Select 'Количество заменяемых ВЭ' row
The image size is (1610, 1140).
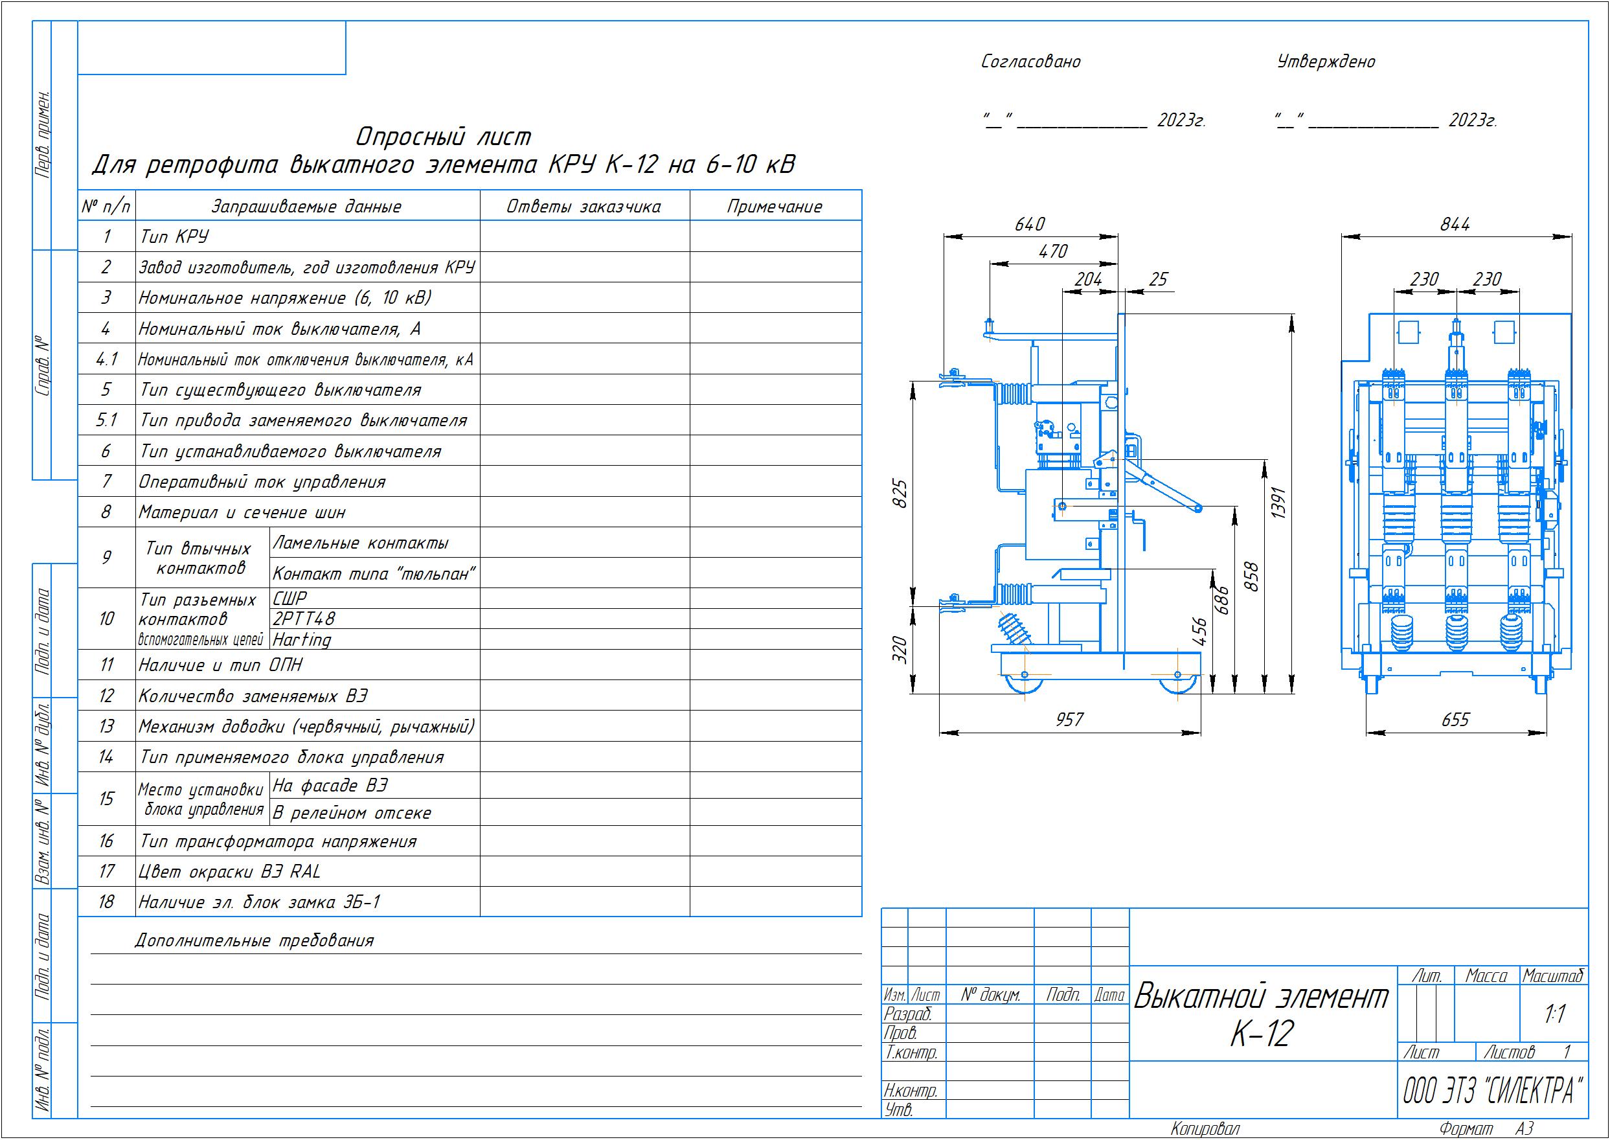coord(470,696)
